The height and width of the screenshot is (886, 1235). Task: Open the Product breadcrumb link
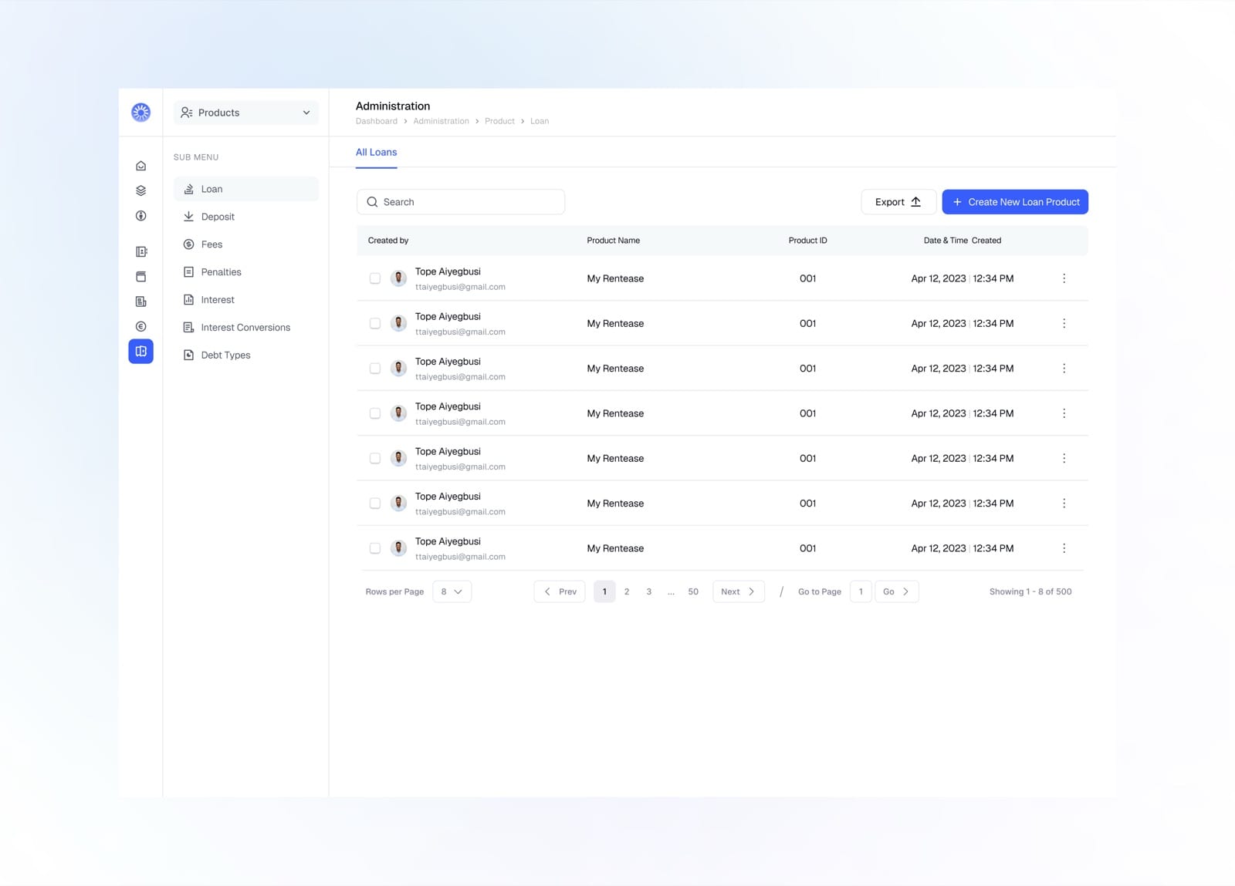coord(499,121)
